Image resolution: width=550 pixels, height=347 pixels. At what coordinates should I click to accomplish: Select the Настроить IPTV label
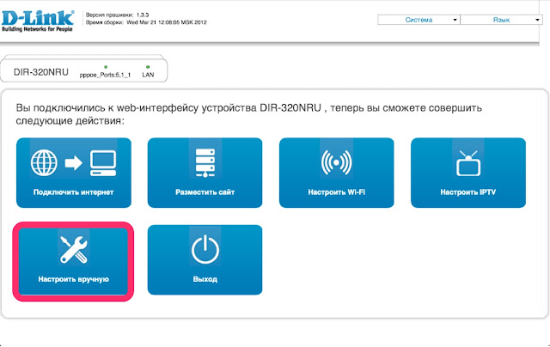(x=467, y=192)
